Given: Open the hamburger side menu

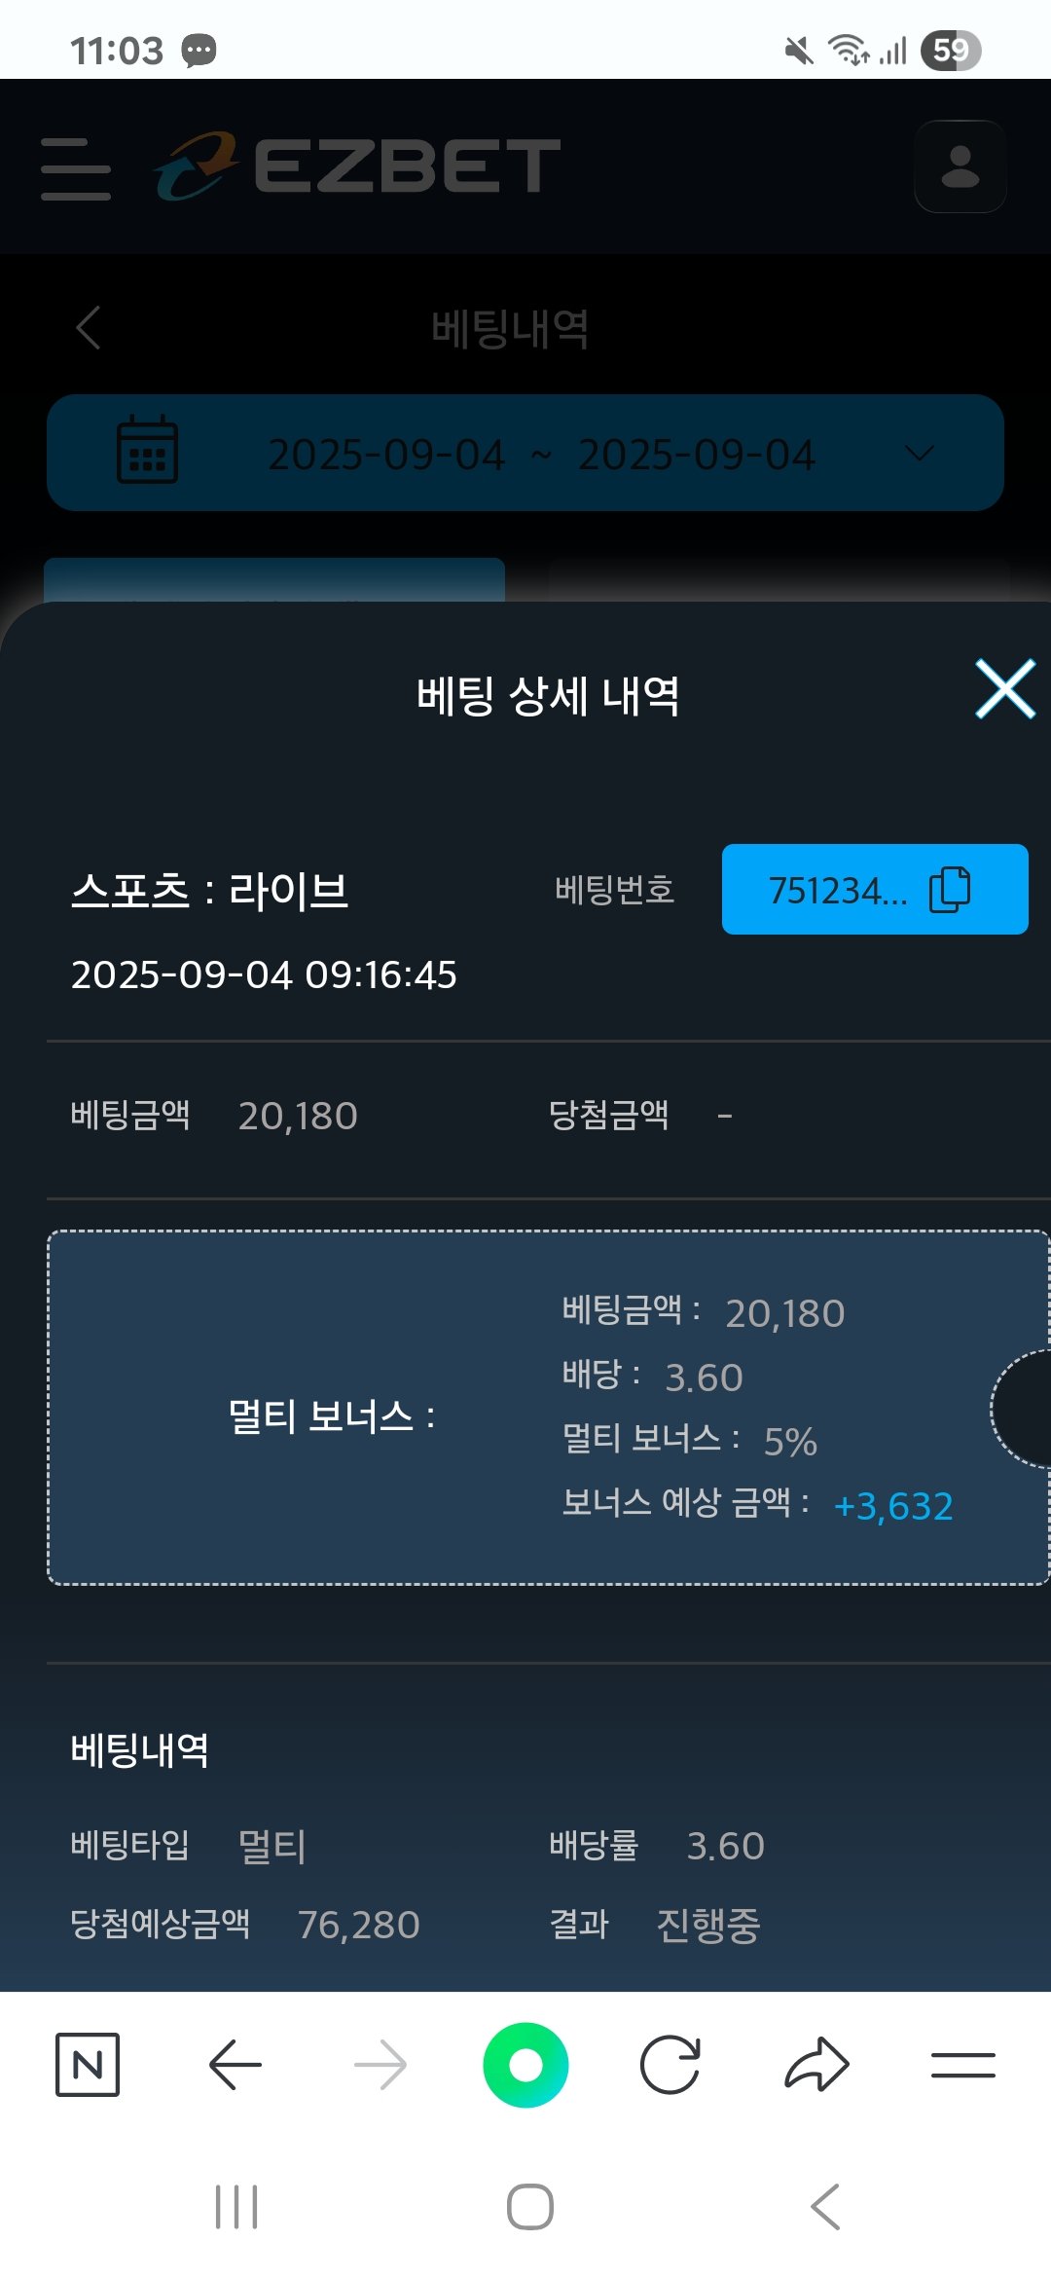Looking at the screenshot, I should [76, 168].
